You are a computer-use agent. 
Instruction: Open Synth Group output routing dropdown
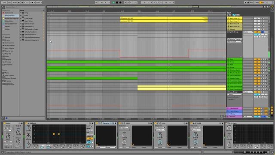tap(248, 32)
